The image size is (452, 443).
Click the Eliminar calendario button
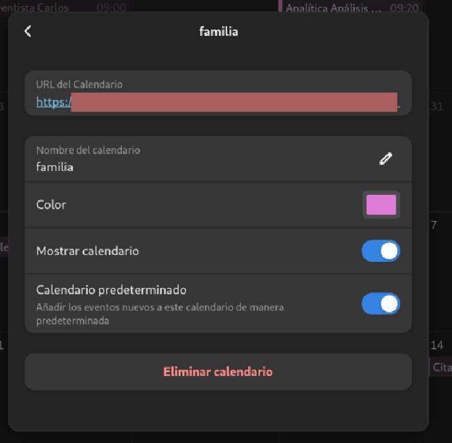click(x=218, y=372)
